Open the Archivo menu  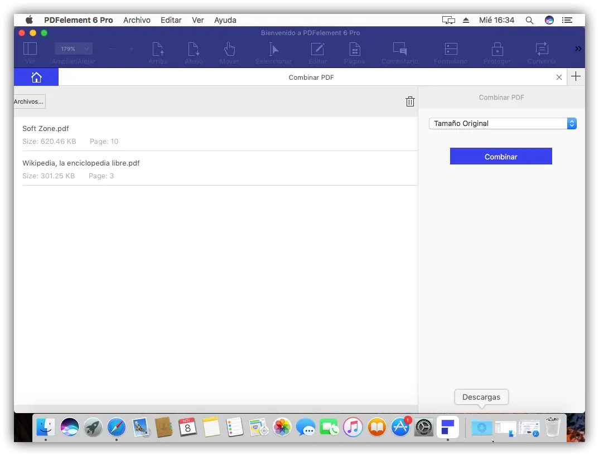coord(137,20)
